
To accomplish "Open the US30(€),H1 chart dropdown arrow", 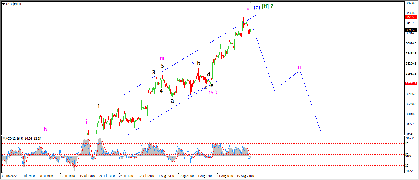I will tap(3, 4).
